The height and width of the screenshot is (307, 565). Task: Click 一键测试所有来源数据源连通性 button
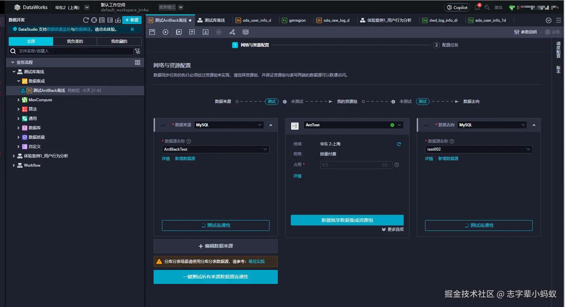coord(216,277)
